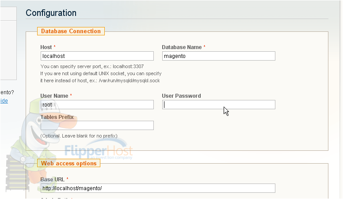The width and height of the screenshot is (343, 199).
Task: Open the partially visible blue link at left
Action: (4, 101)
